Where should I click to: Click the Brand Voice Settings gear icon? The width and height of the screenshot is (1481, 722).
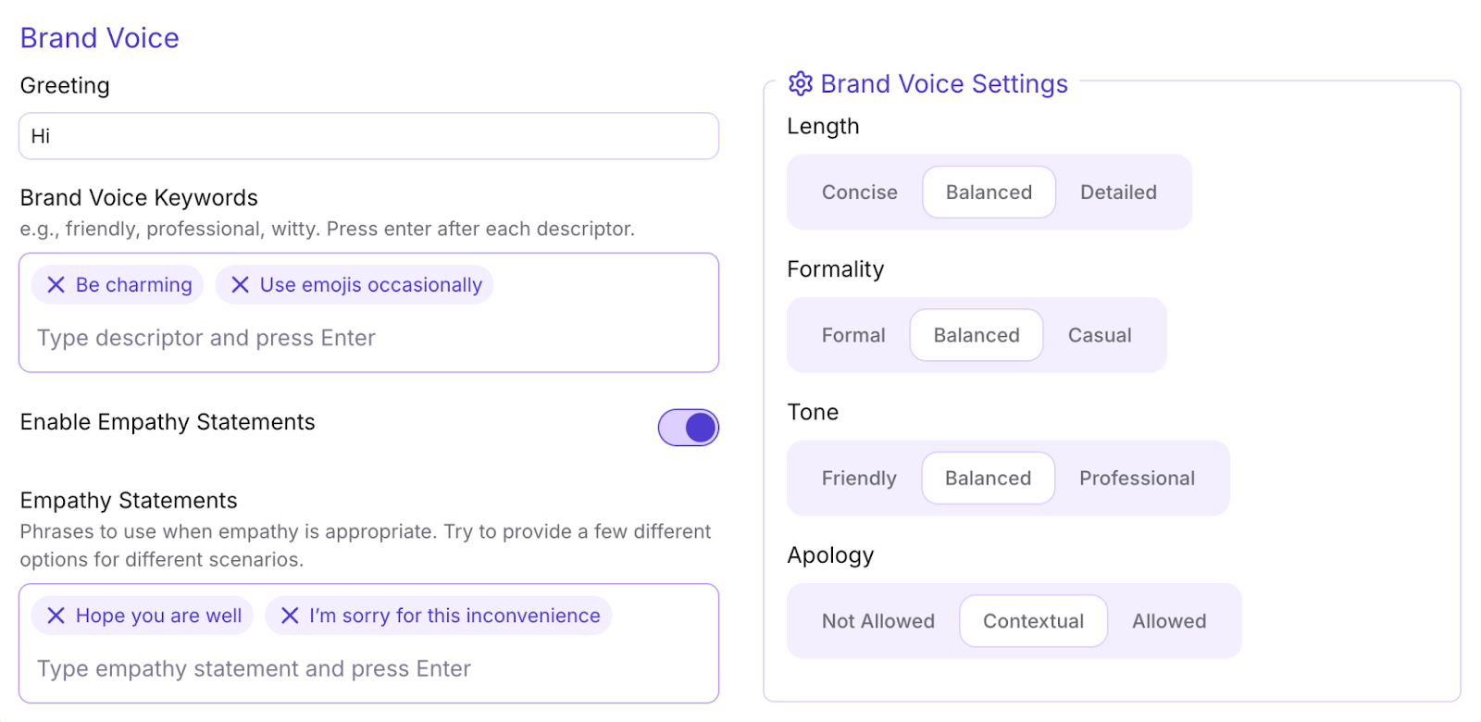click(x=800, y=83)
